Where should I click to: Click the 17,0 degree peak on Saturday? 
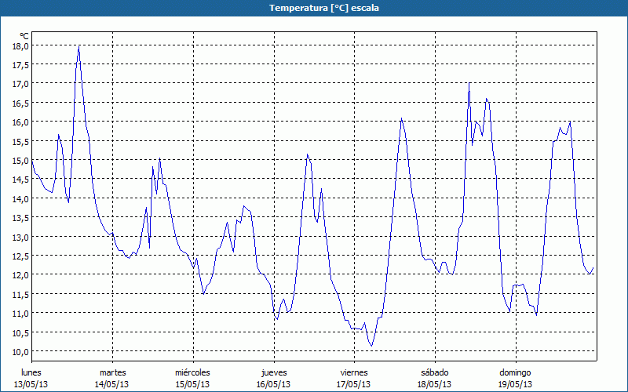(x=469, y=84)
